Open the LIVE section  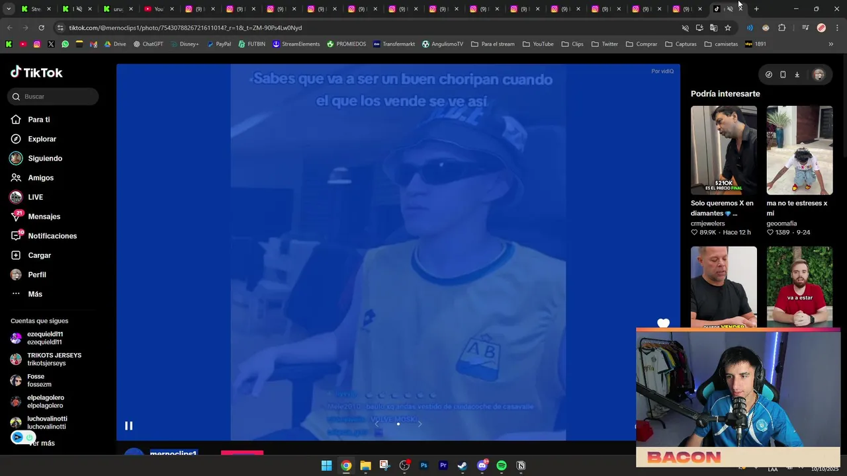click(x=26, y=197)
